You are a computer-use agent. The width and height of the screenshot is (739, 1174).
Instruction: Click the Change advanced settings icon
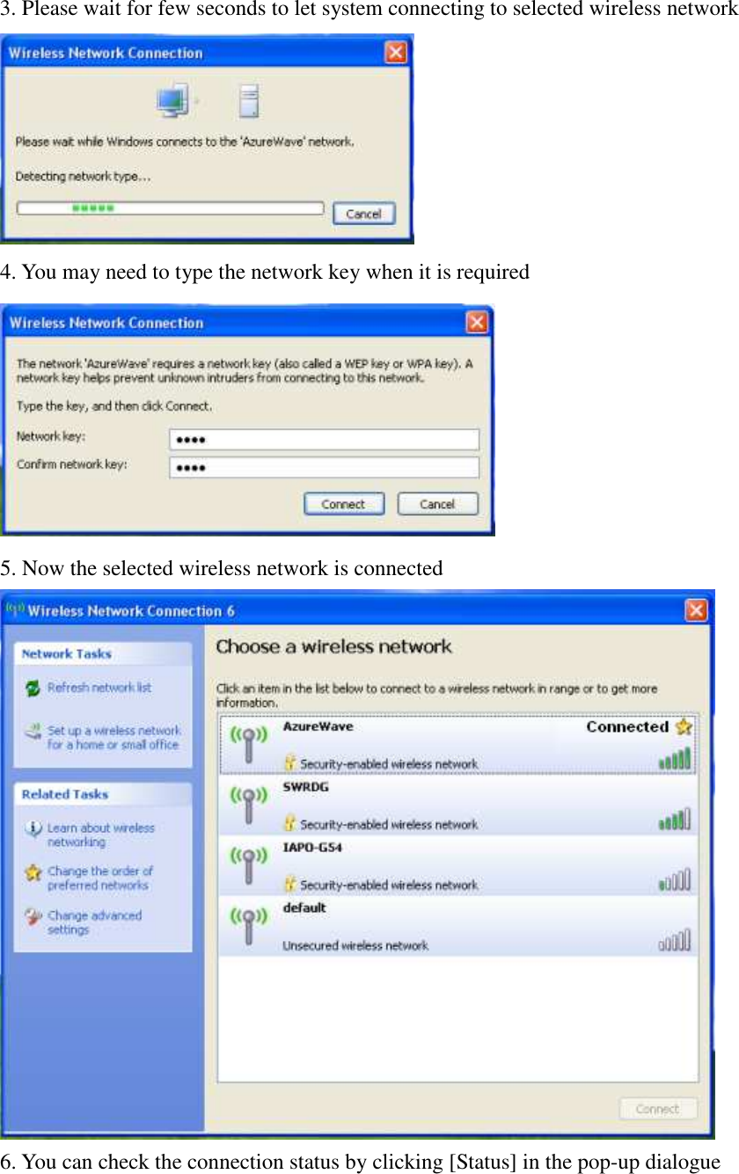pos(33,917)
